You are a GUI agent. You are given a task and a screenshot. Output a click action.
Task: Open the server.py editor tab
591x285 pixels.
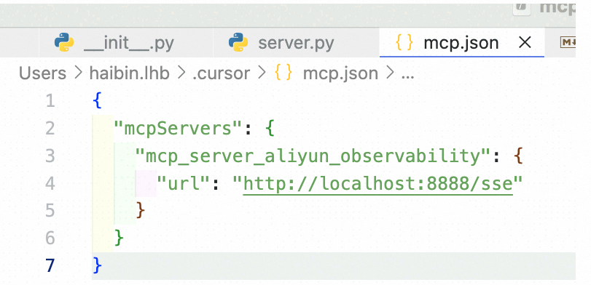coord(297,42)
